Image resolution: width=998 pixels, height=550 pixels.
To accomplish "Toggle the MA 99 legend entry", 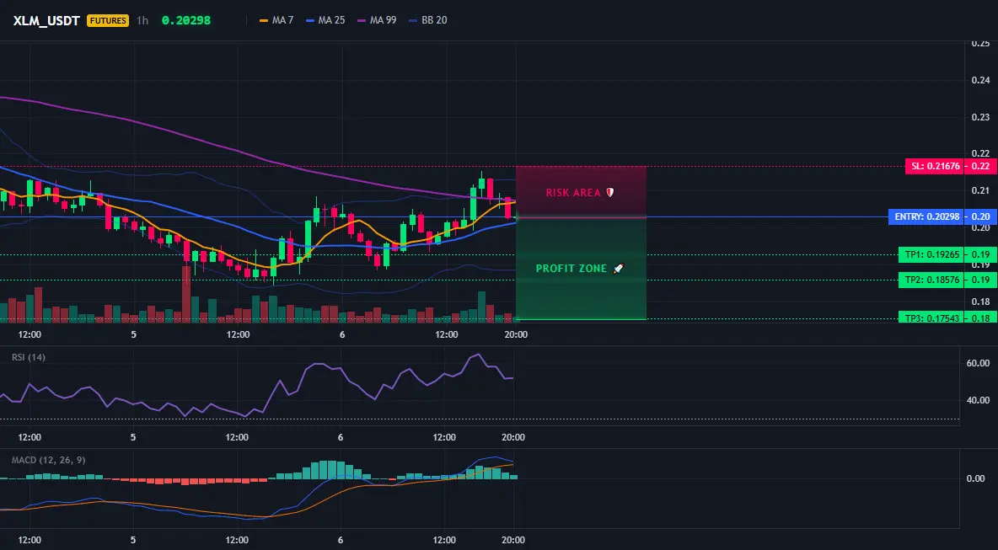I will point(377,20).
